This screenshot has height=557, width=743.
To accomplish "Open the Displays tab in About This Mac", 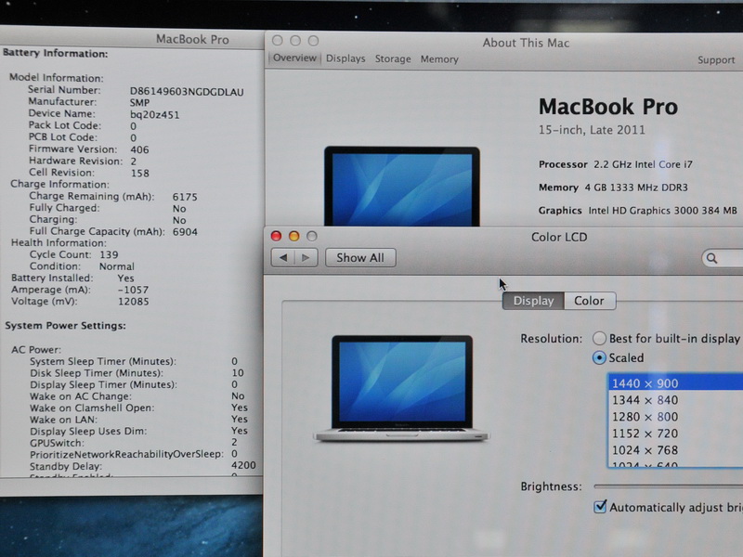I will click(x=345, y=58).
